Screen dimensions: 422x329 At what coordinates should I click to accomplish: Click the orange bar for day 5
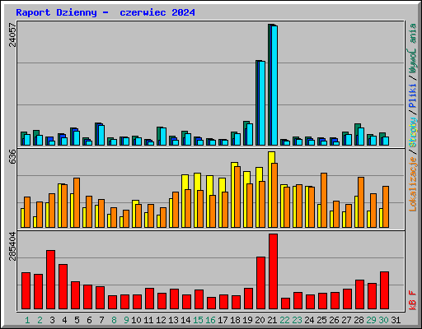click(x=77, y=202)
